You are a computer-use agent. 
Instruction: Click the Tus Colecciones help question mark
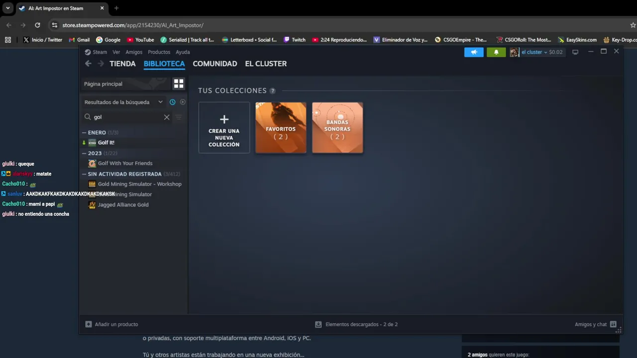coord(272,91)
